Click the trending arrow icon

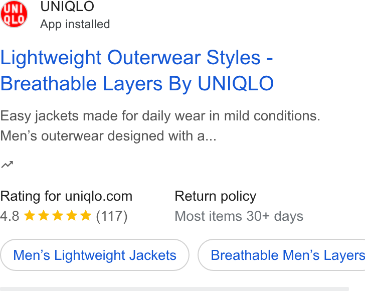[x=7, y=165]
